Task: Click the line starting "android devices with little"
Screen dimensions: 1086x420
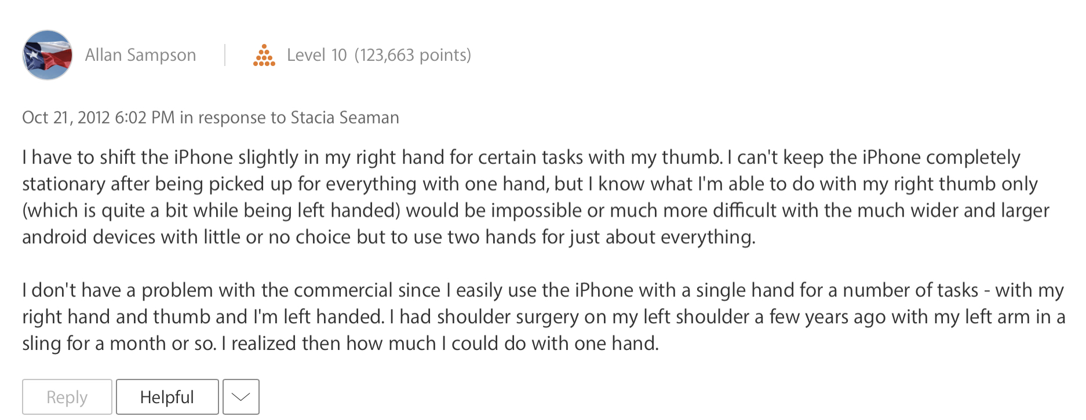Action: tap(388, 238)
